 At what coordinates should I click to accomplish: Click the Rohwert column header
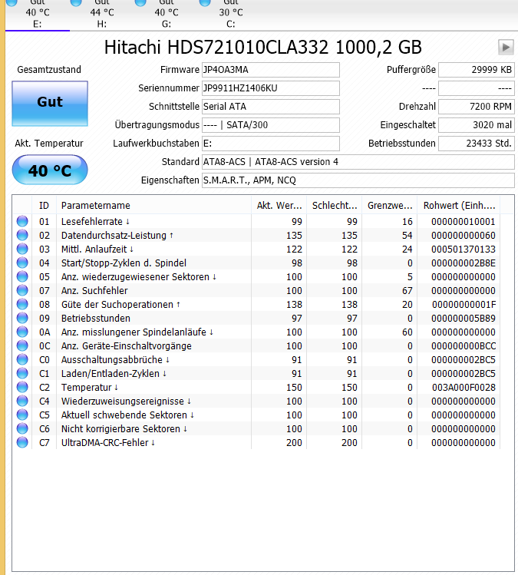point(459,206)
